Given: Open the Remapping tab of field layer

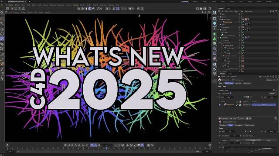Looking at the screenshot, I should 238,125.
